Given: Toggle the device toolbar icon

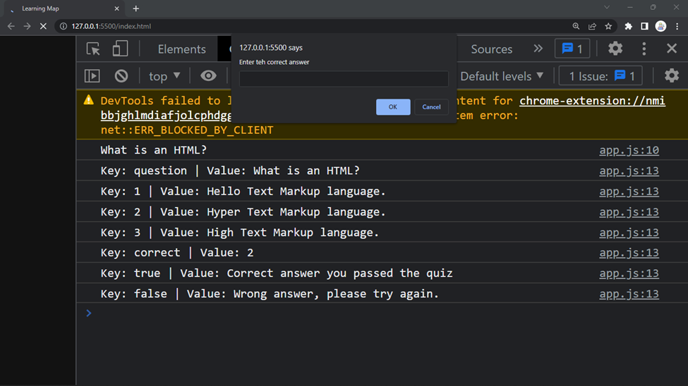Looking at the screenshot, I should tap(120, 49).
